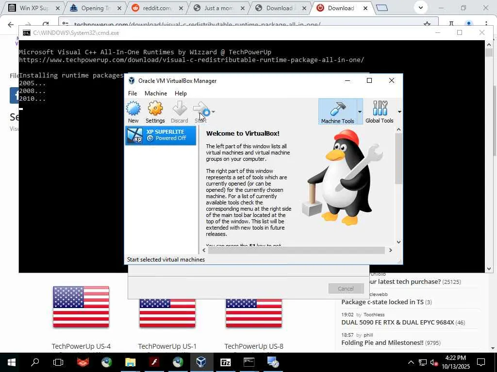The height and width of the screenshot is (372, 497).
Task: Switch to the Just a mom browser tab
Action: (x=219, y=8)
